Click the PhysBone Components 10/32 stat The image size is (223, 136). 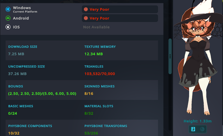(x=30, y=130)
